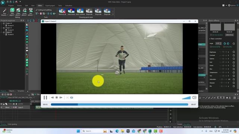Select Scene 0 under Project 5
This screenshot has width=239, height=134.
click(10, 35)
